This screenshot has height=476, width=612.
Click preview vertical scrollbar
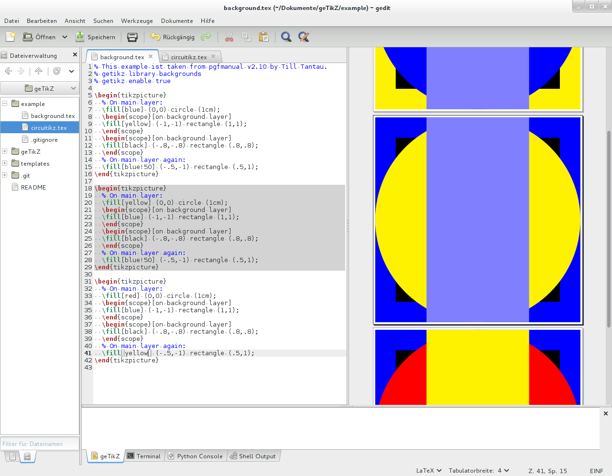pyautogui.click(x=608, y=229)
